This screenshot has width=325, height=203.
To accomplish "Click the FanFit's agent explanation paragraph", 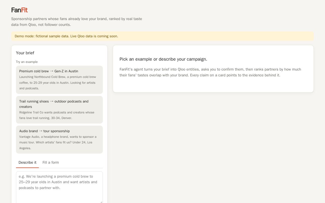I will (210, 72).
